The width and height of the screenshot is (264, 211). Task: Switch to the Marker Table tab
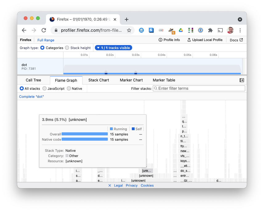164,80
